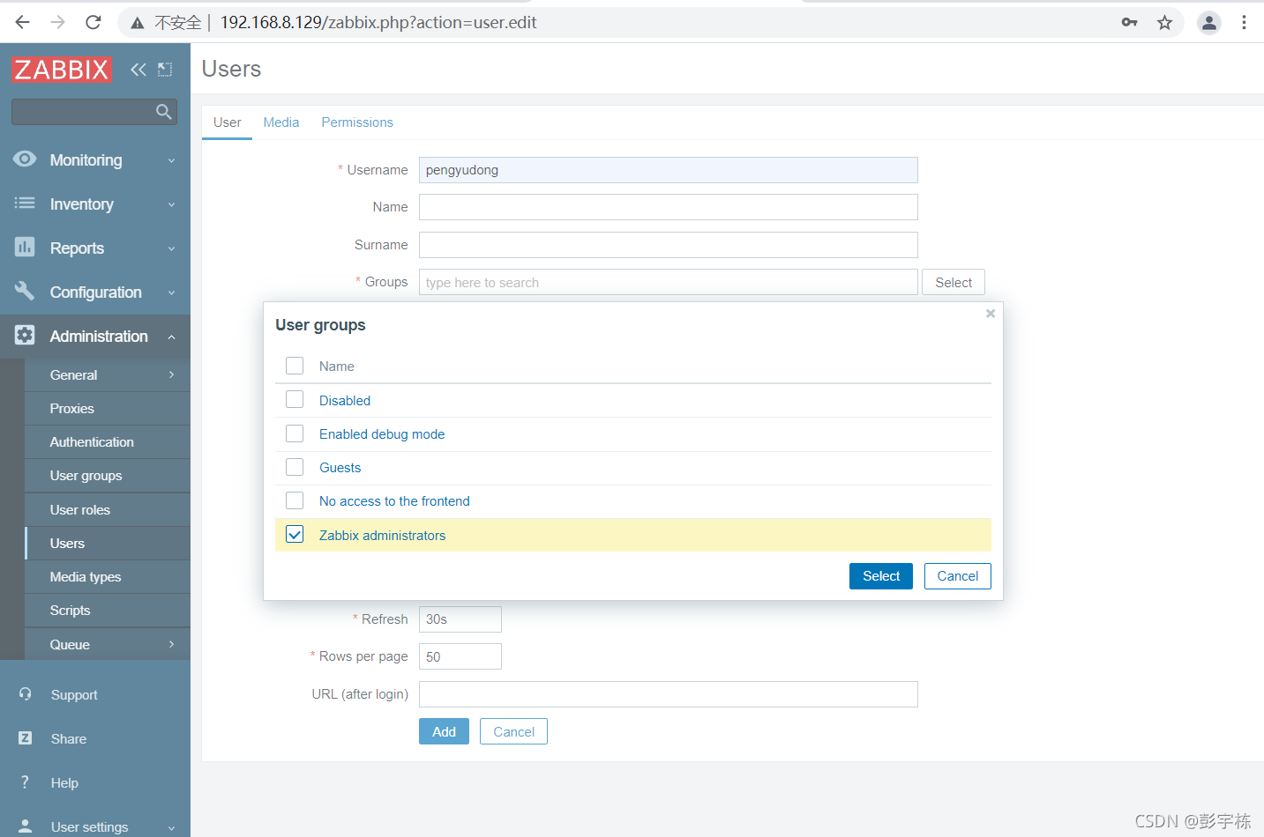Viewport: 1264px width, 837px height.
Task: Check the No access to the frontend checkbox
Action: (x=295, y=500)
